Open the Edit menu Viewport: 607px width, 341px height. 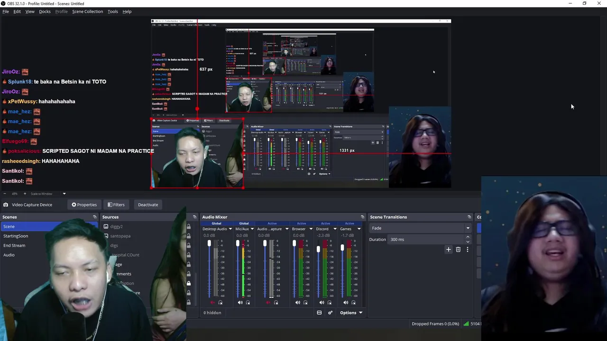click(17, 11)
